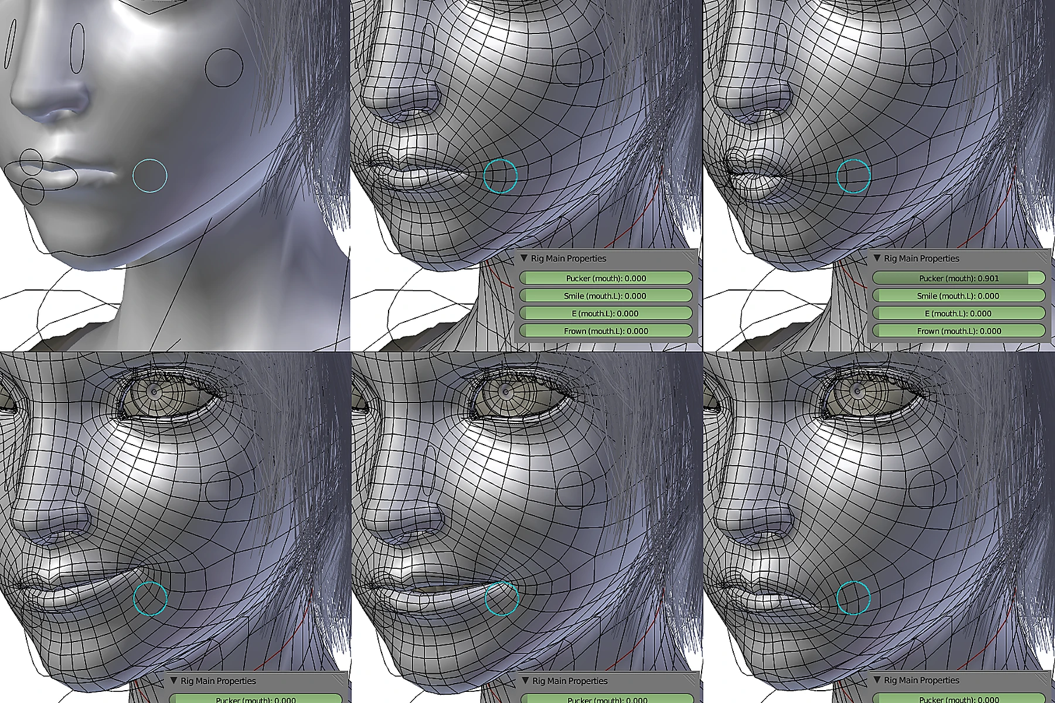1055x703 pixels.
Task: Select black cheek circle control in the smooth shaded view
Action: point(224,68)
